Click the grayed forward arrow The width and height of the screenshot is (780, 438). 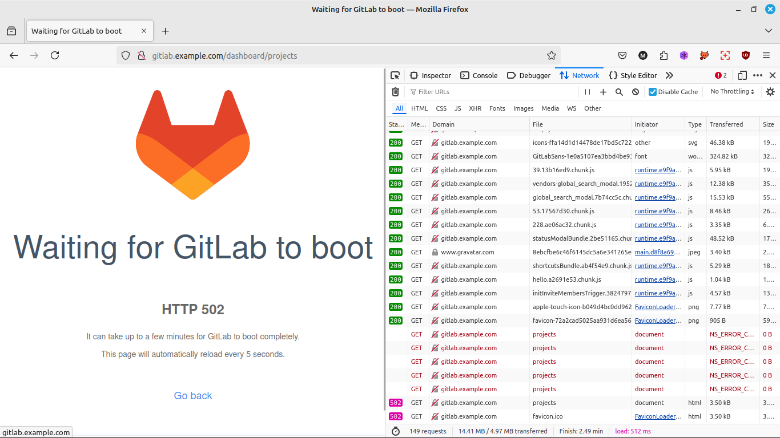point(34,55)
